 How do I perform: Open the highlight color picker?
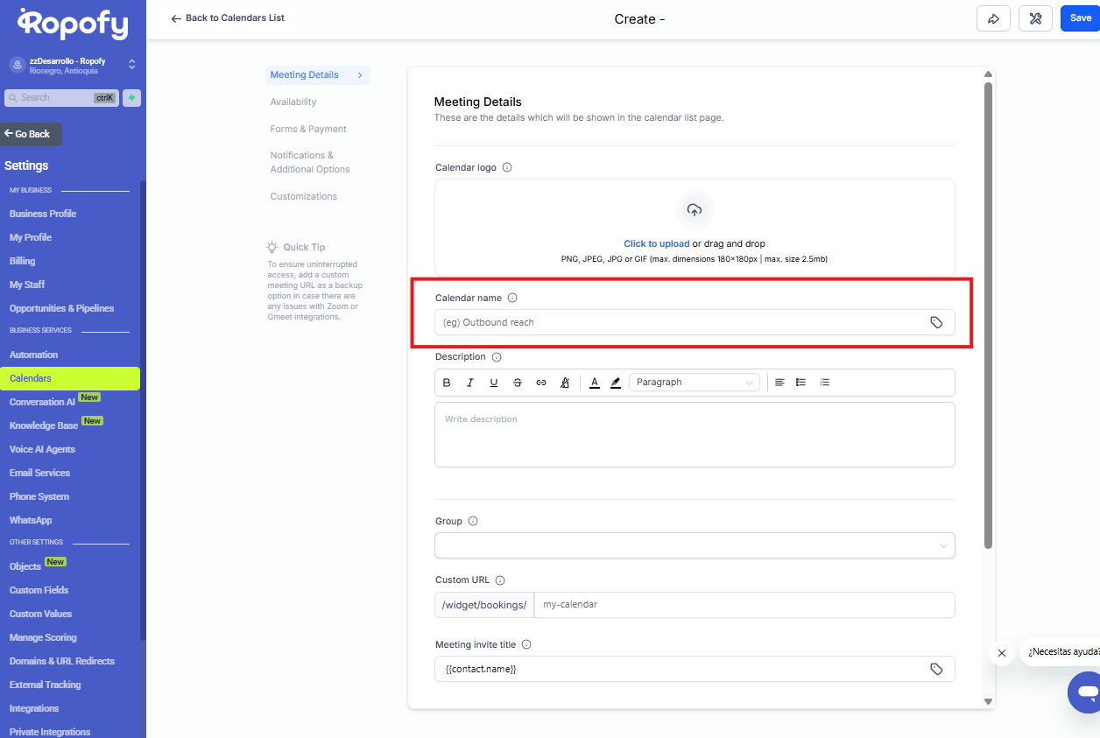click(x=616, y=383)
